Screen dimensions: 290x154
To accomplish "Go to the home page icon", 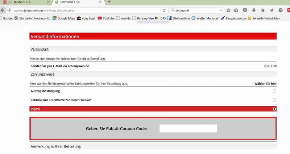I will [262, 10].
